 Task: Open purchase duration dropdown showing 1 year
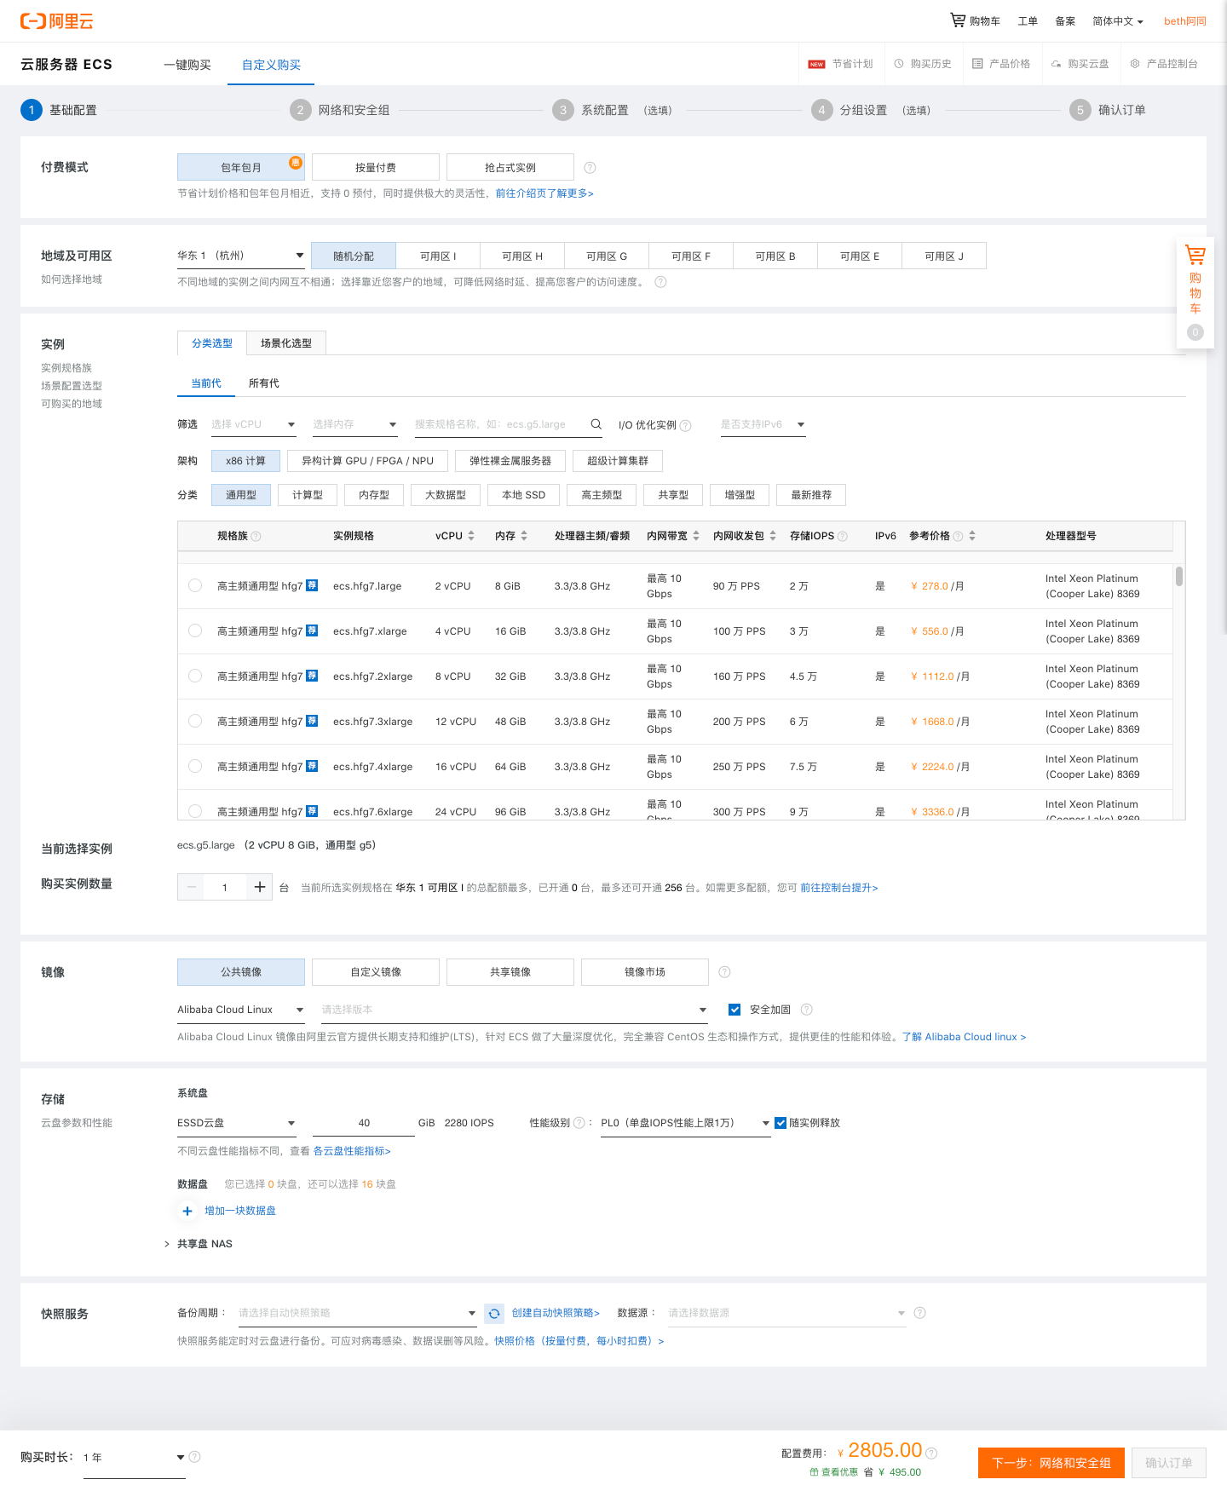pos(134,1458)
